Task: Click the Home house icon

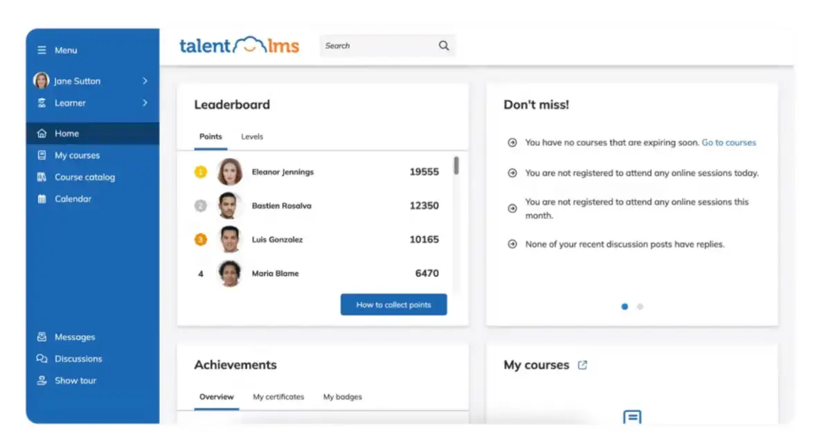Action: pyautogui.click(x=42, y=134)
